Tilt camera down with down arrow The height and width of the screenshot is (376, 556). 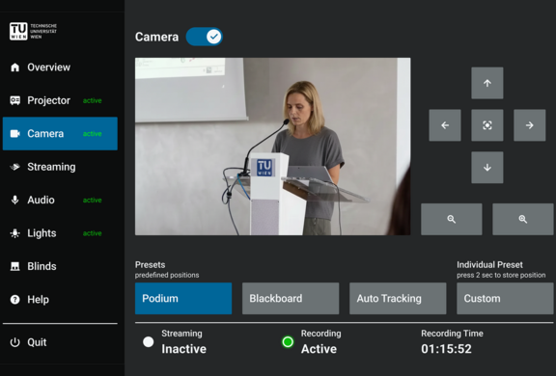[x=487, y=168]
